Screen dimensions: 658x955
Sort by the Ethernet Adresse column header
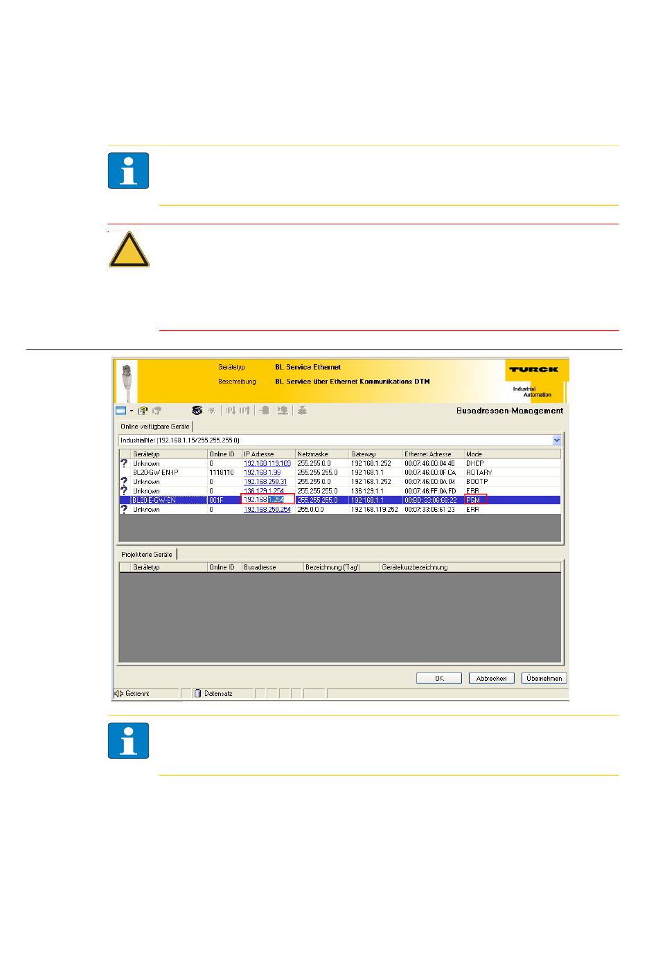[x=434, y=454]
